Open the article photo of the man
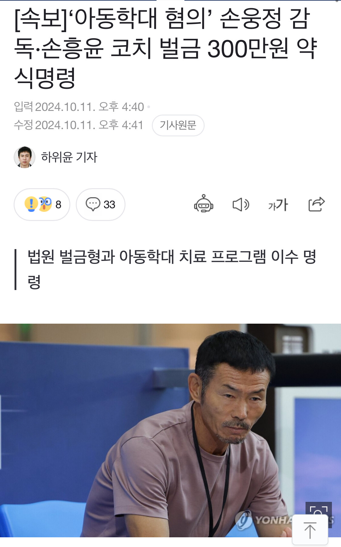The image size is (341, 547). pos(170,430)
